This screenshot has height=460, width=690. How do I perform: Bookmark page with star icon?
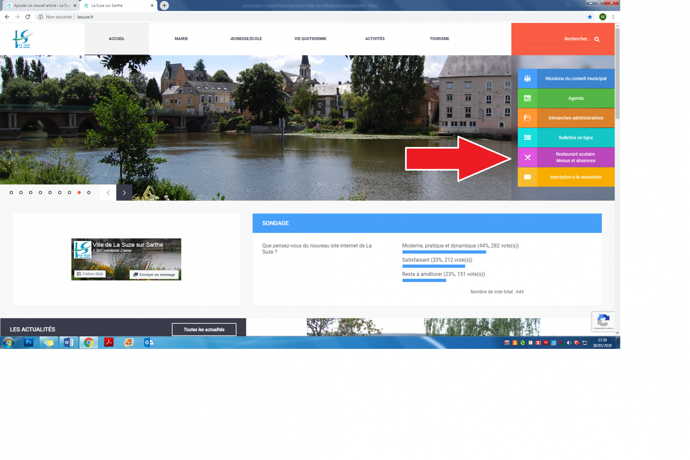coord(590,17)
